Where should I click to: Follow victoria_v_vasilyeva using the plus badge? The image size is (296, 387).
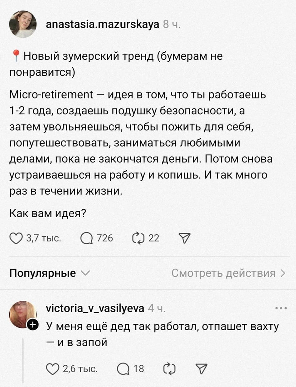tap(32, 325)
